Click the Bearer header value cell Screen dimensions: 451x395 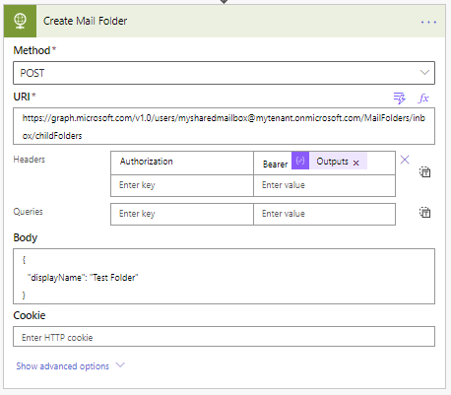(x=324, y=163)
